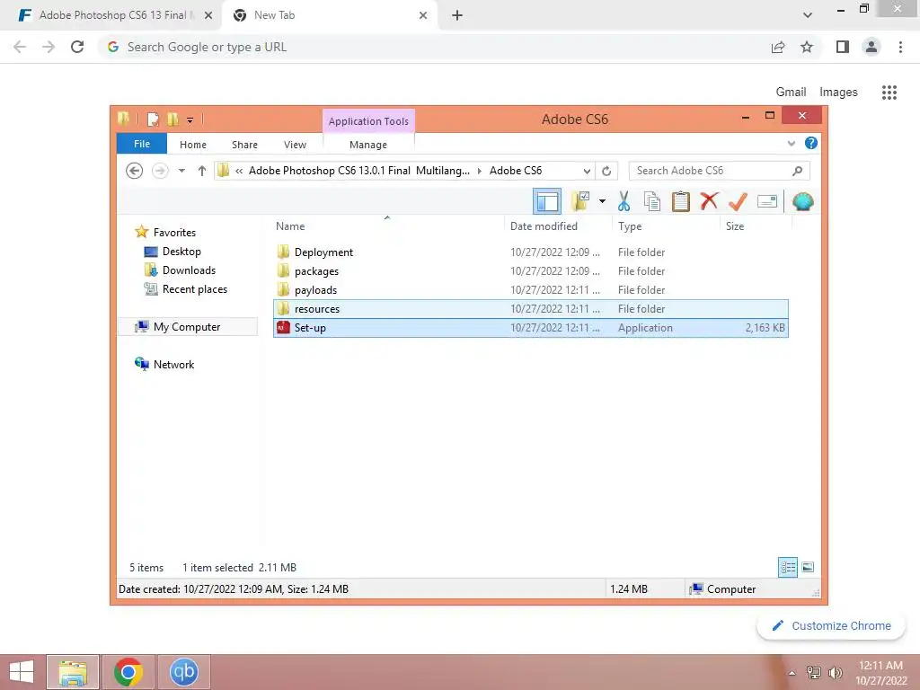The image size is (920, 690).
Task: Open qBittorrent from the taskbar
Action: pyautogui.click(x=183, y=672)
